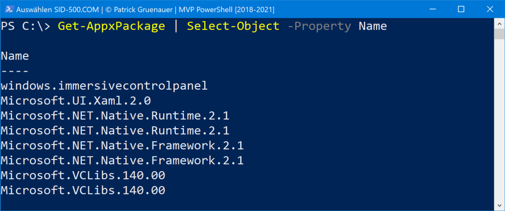Click the PS C:\> prompt
The image size is (505, 211).
point(25,26)
